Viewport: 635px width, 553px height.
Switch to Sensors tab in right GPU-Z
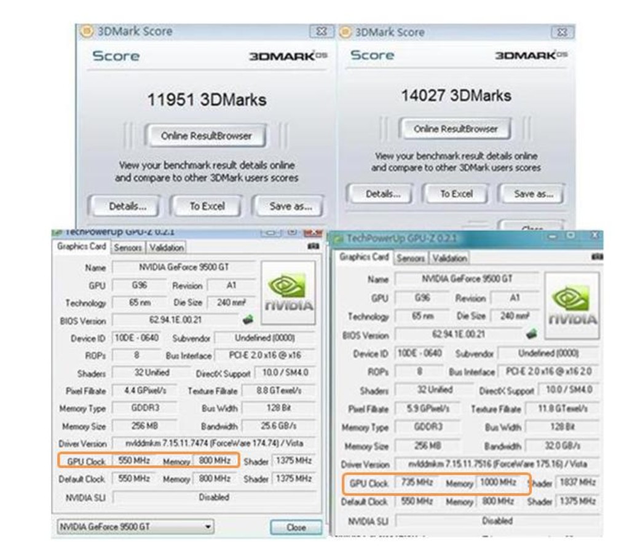[410, 258]
